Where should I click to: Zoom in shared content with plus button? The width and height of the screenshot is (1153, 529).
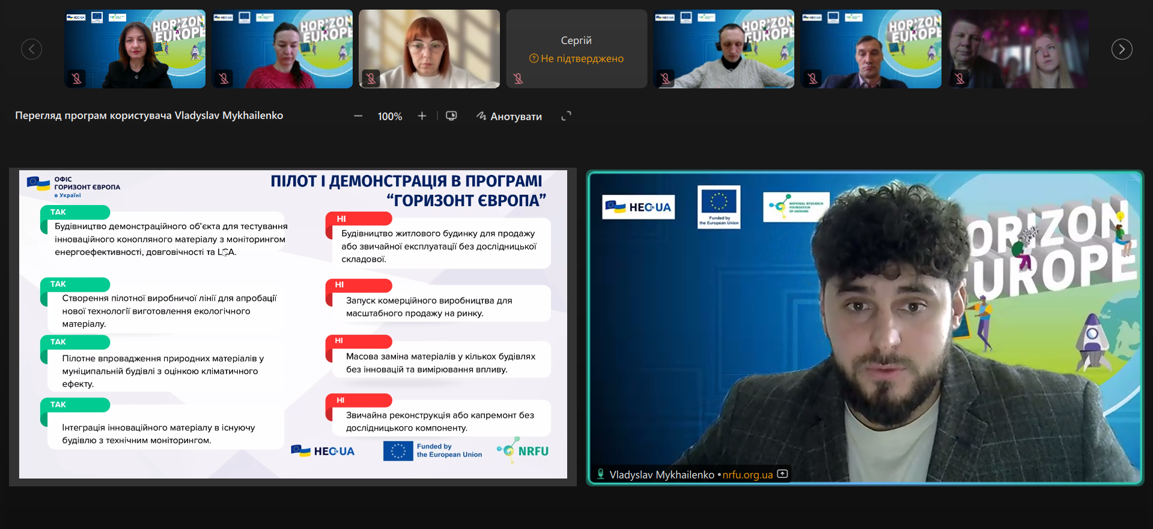coord(422,116)
